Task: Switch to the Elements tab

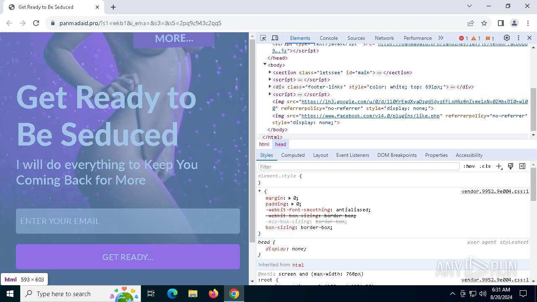Action: 300,38
